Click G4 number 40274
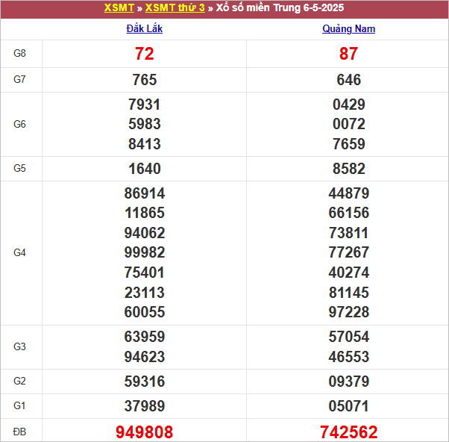 pyautogui.click(x=348, y=273)
